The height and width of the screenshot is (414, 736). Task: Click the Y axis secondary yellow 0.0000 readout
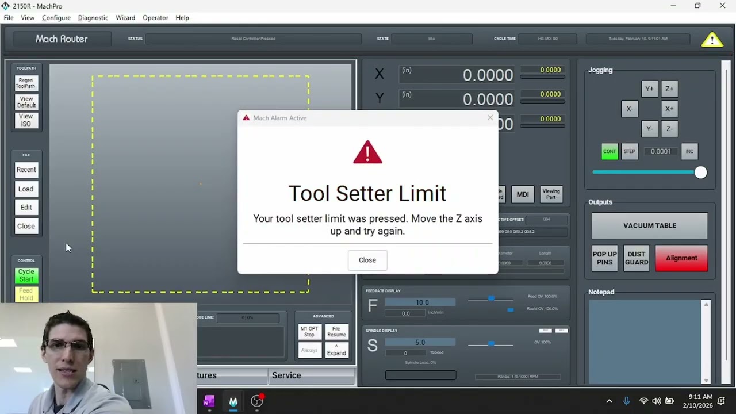541,94
